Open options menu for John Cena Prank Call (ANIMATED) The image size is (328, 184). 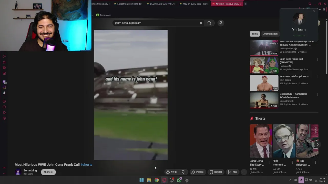point(317,60)
